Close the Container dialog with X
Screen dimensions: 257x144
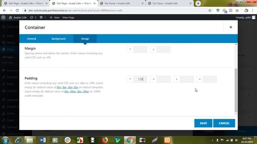tap(231, 27)
